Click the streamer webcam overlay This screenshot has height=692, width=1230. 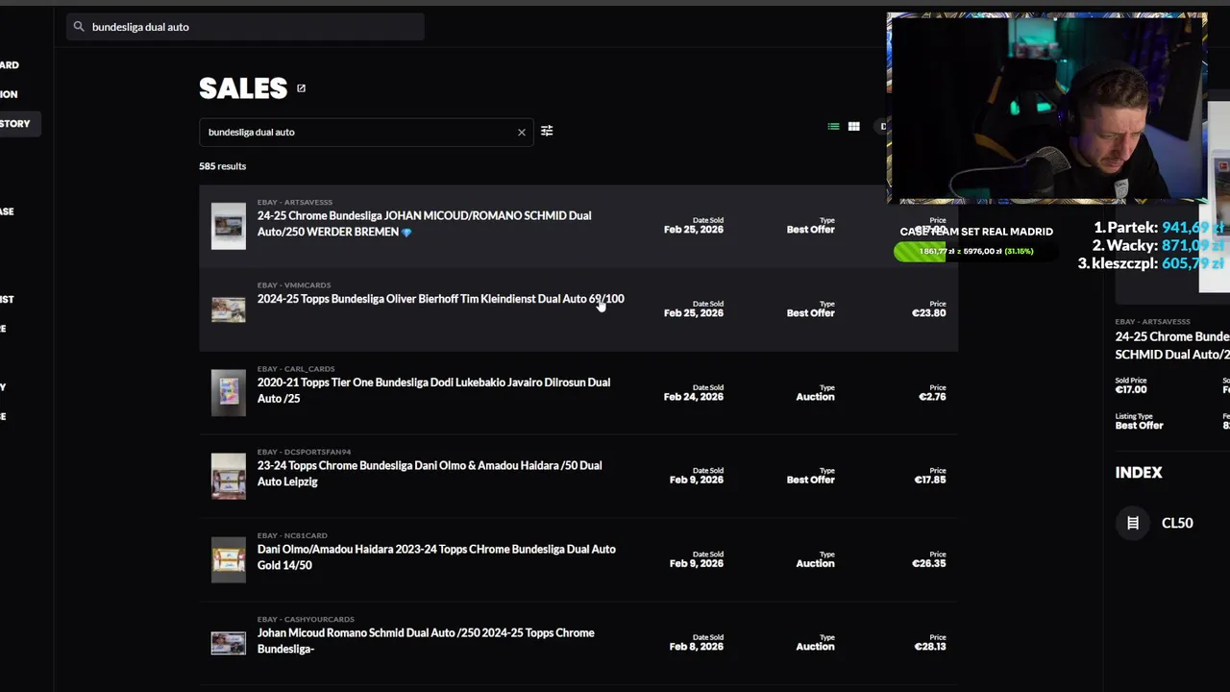pos(1046,108)
